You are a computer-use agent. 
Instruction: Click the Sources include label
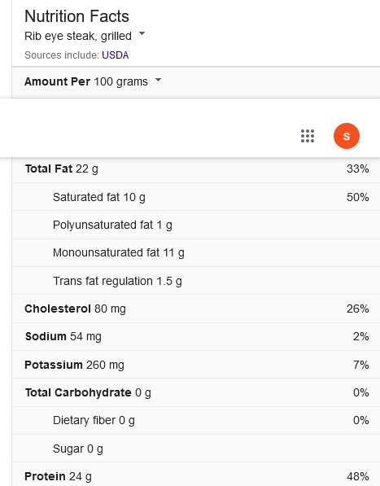[62, 55]
